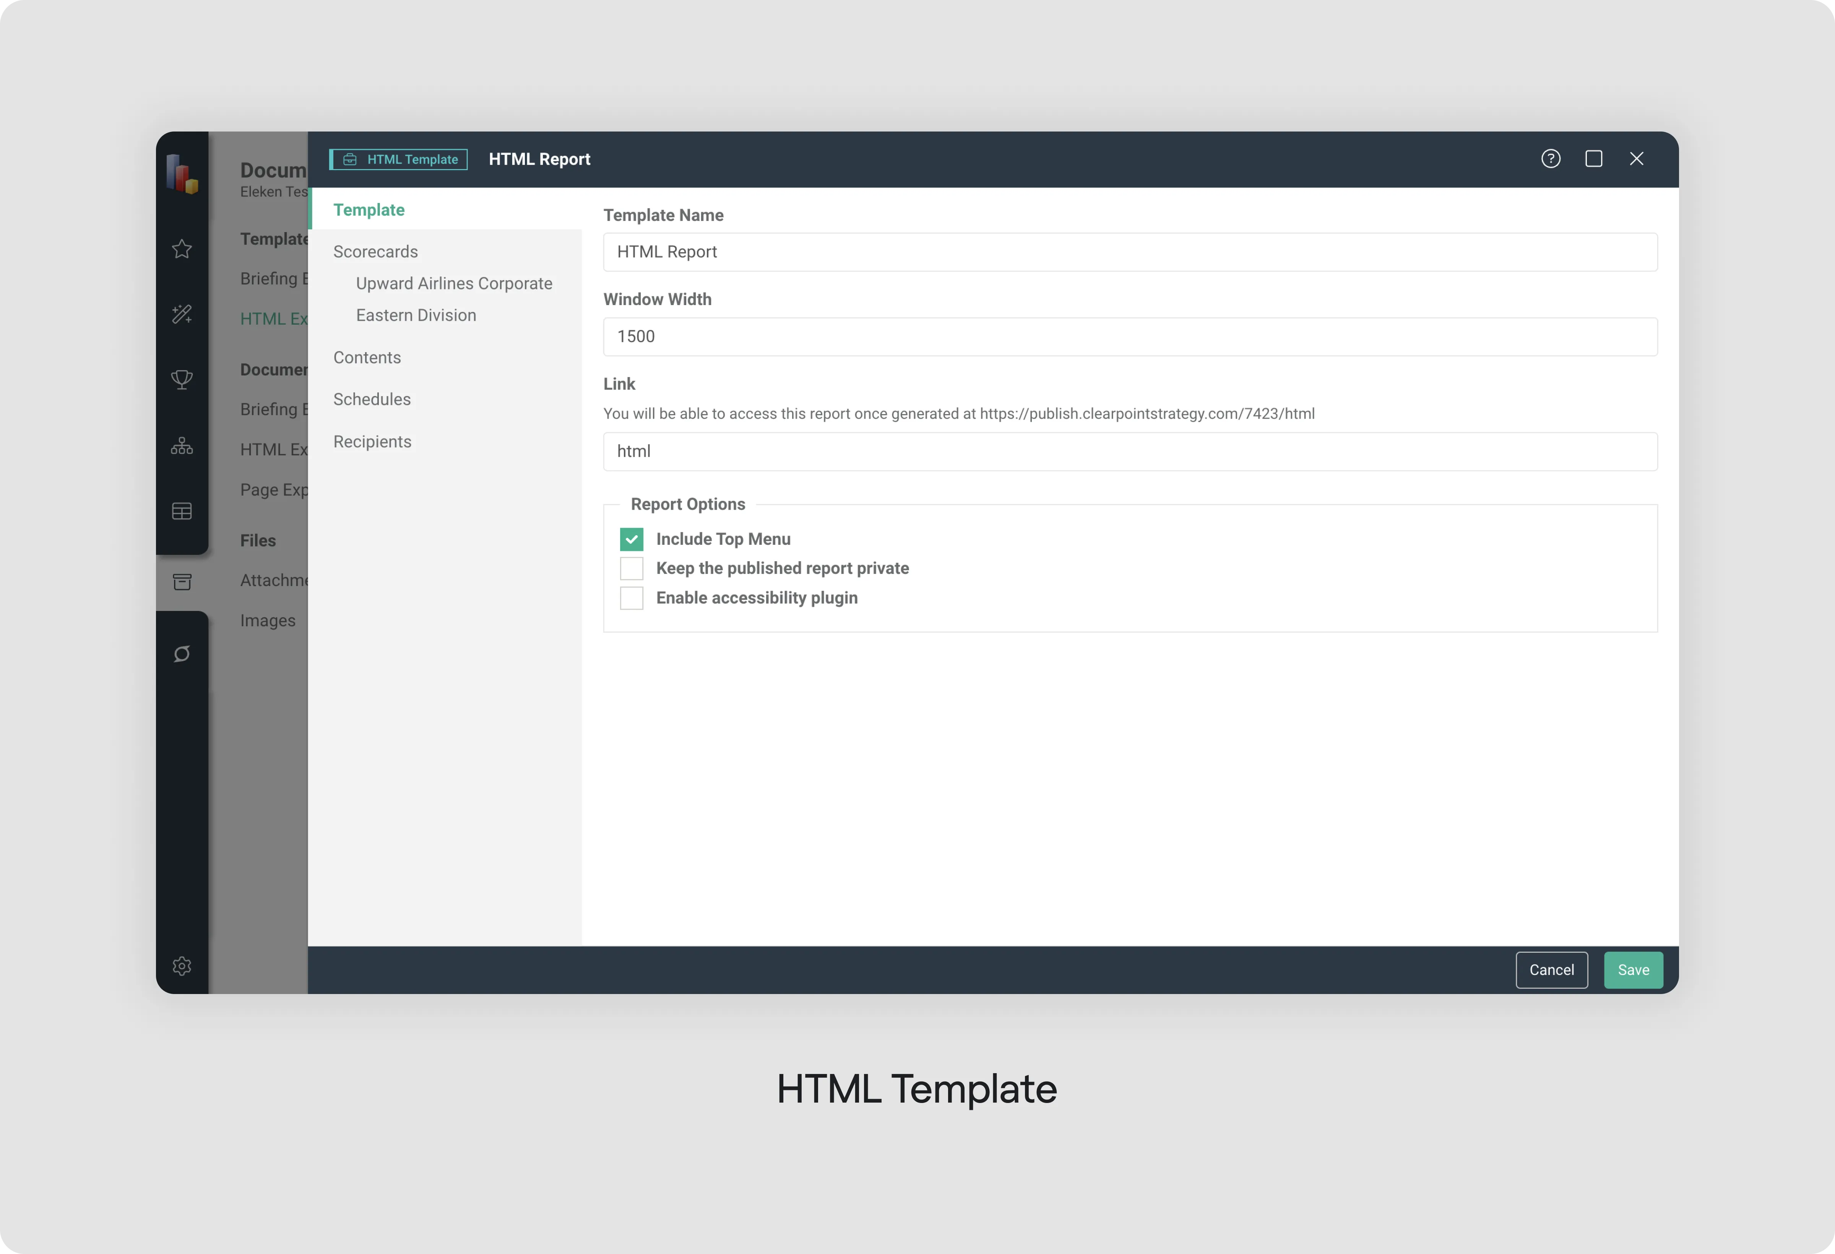Go to the Recipients tab

(372, 442)
